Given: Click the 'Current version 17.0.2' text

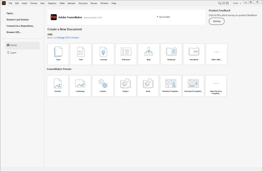Looking at the screenshot, I should [x=93, y=17].
